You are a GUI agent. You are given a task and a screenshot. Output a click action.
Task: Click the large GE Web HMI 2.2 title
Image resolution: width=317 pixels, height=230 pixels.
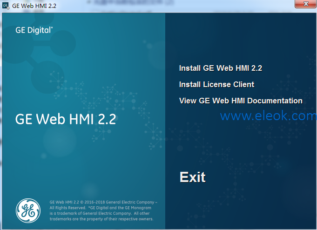click(66, 119)
